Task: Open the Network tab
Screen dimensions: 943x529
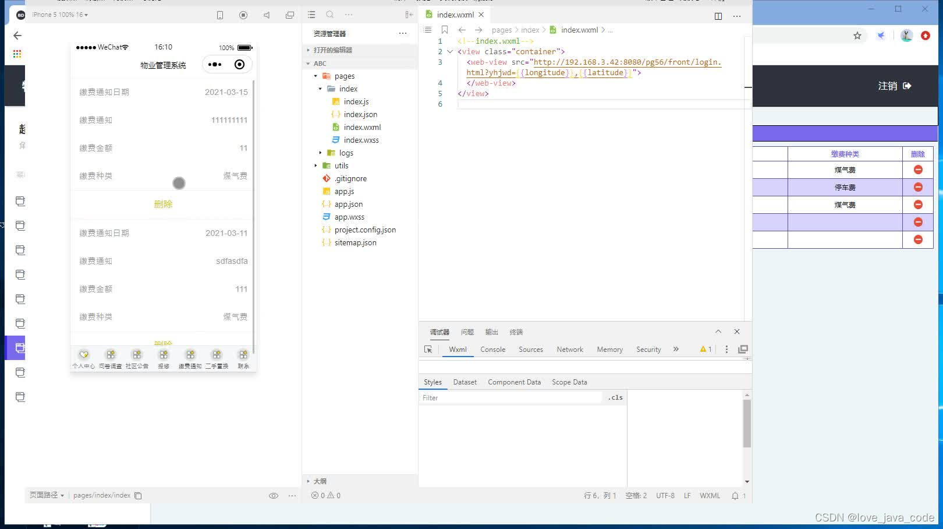Action: click(570, 350)
